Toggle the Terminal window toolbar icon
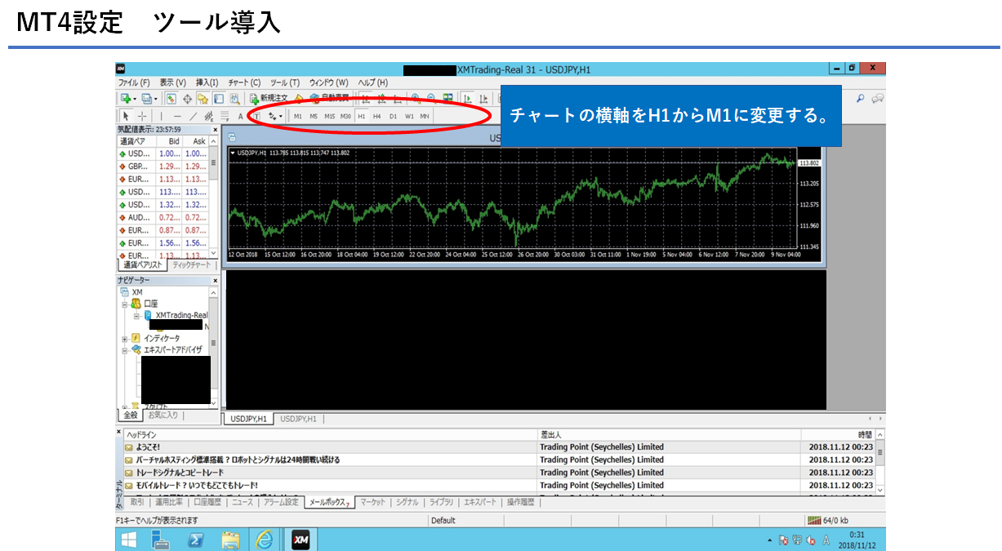This screenshot has height=551, width=1002. coord(218,99)
